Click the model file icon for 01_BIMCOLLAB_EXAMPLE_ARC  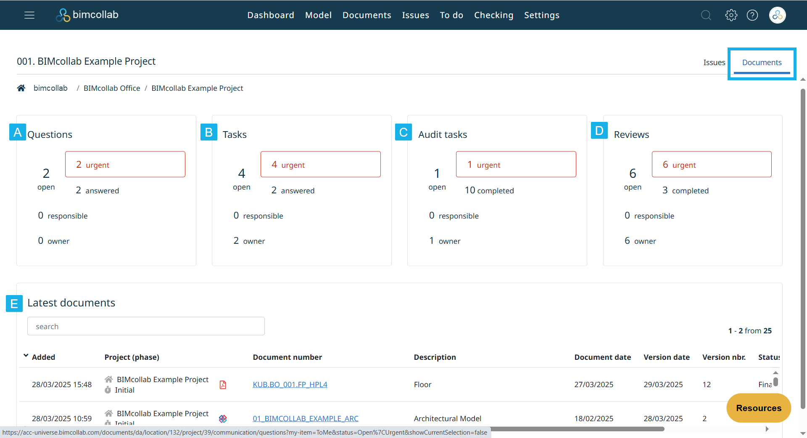(223, 419)
